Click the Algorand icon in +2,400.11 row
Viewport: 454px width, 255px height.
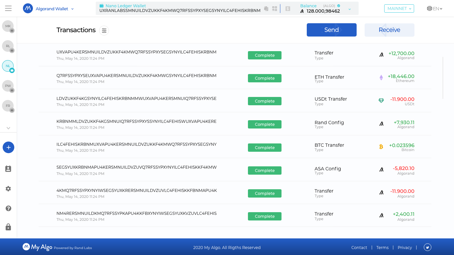(x=381, y=215)
